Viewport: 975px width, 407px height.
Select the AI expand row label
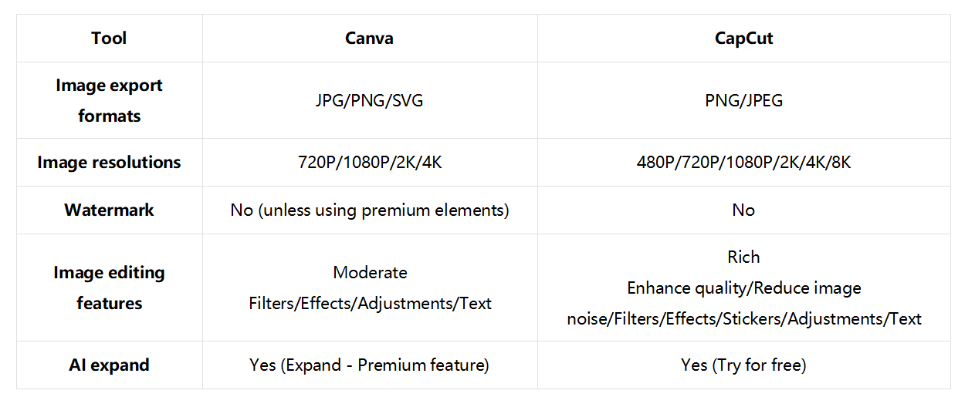click(109, 365)
